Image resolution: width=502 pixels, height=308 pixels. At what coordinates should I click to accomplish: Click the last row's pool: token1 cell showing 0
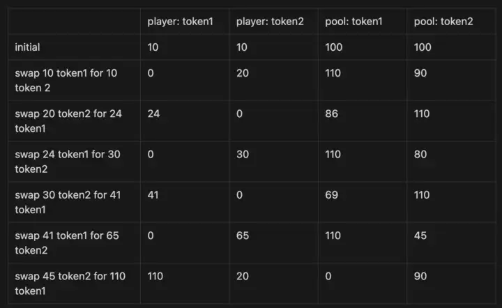click(328, 276)
